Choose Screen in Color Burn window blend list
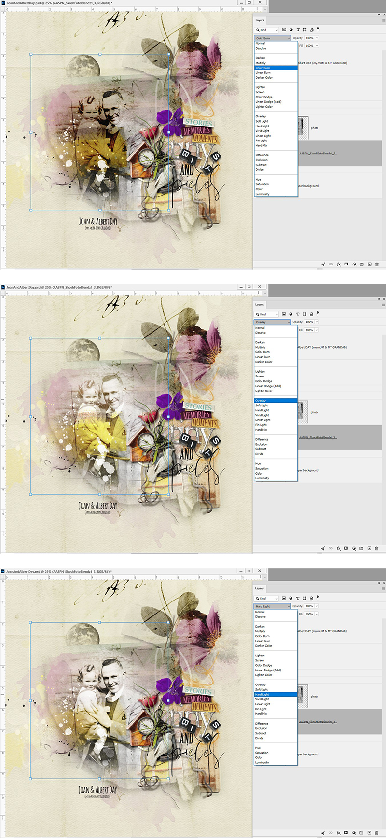Image resolution: width=386 pixels, height=838 pixels. tap(276, 92)
